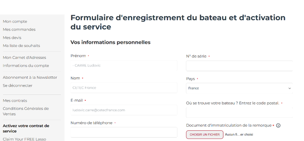Open Mon compte in sidebar
The image size is (304, 141).
15,21
